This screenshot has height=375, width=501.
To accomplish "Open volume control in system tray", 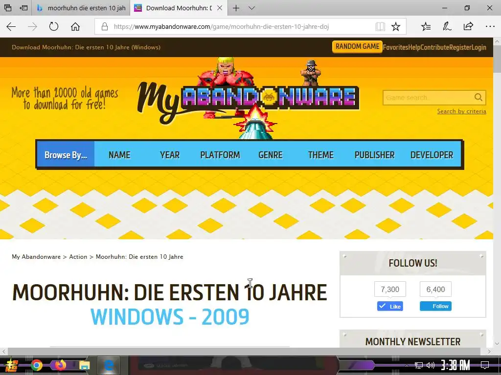I will [x=431, y=365].
